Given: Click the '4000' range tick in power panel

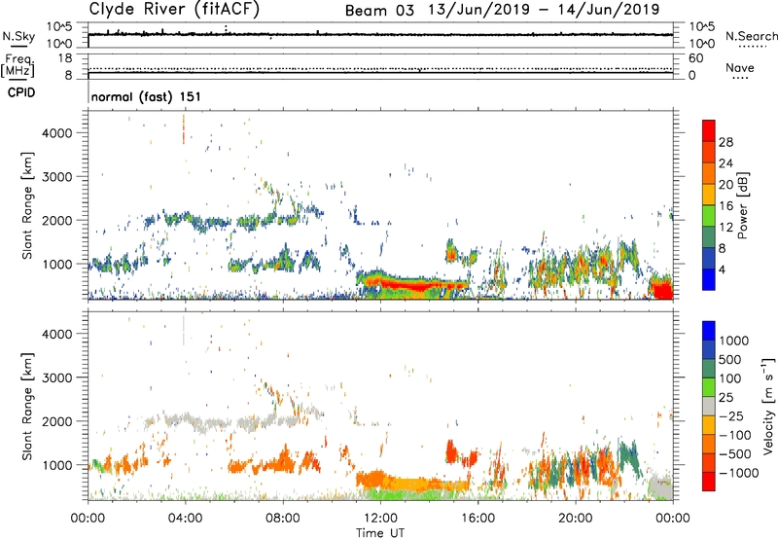Looking at the screenshot, I should (57, 133).
